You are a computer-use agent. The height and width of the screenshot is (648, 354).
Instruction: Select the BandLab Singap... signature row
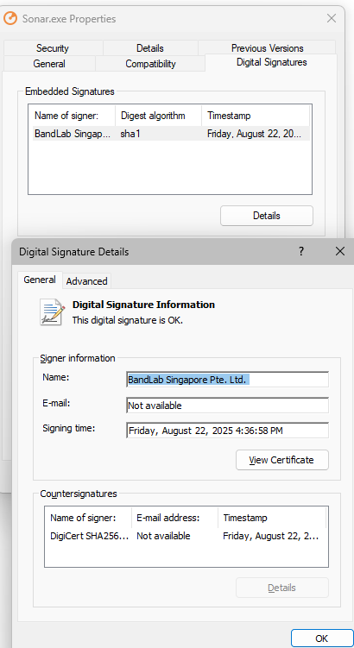point(171,134)
